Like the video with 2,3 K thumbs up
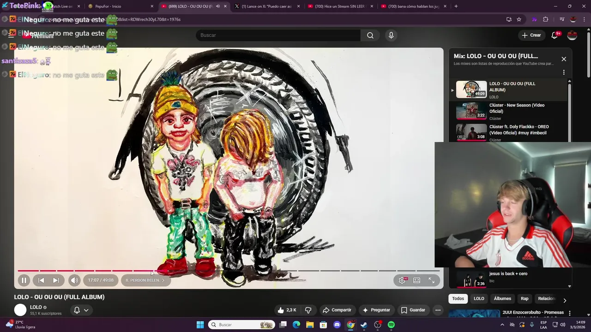This screenshot has width=591, height=332. (x=287, y=310)
